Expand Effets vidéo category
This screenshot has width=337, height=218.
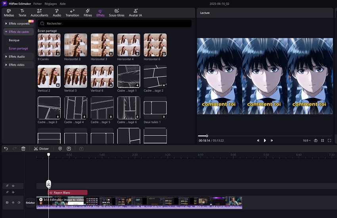coord(19,65)
